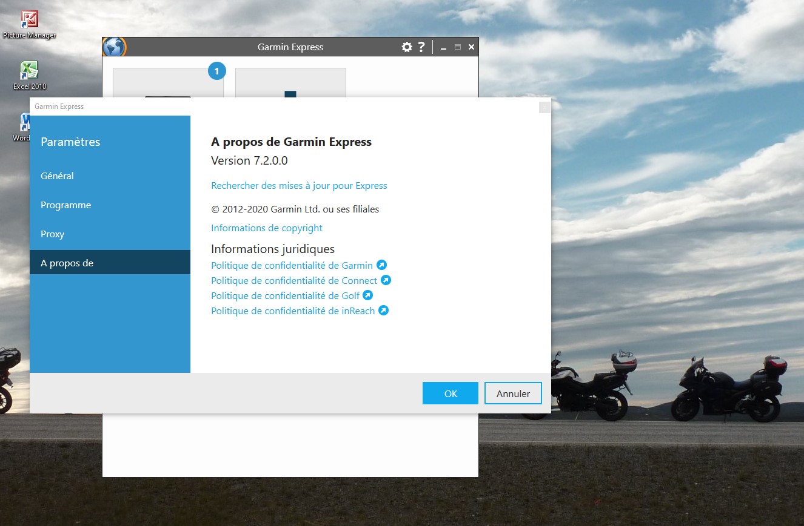This screenshot has height=526, width=804.
Task: Select the second device tile in Garmin Express
Action: pyautogui.click(x=290, y=82)
